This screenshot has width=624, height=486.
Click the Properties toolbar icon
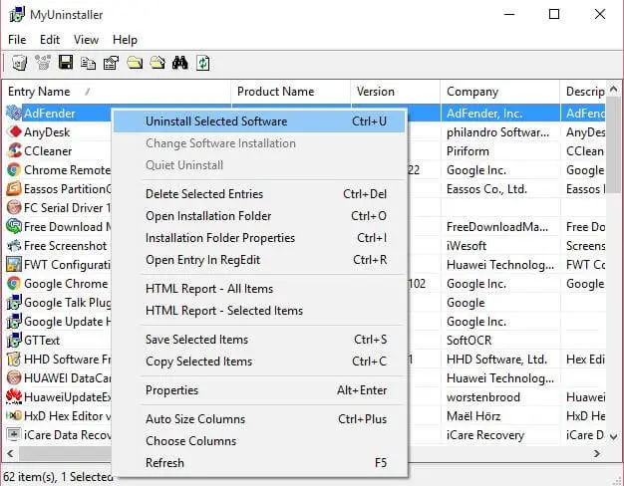111,63
